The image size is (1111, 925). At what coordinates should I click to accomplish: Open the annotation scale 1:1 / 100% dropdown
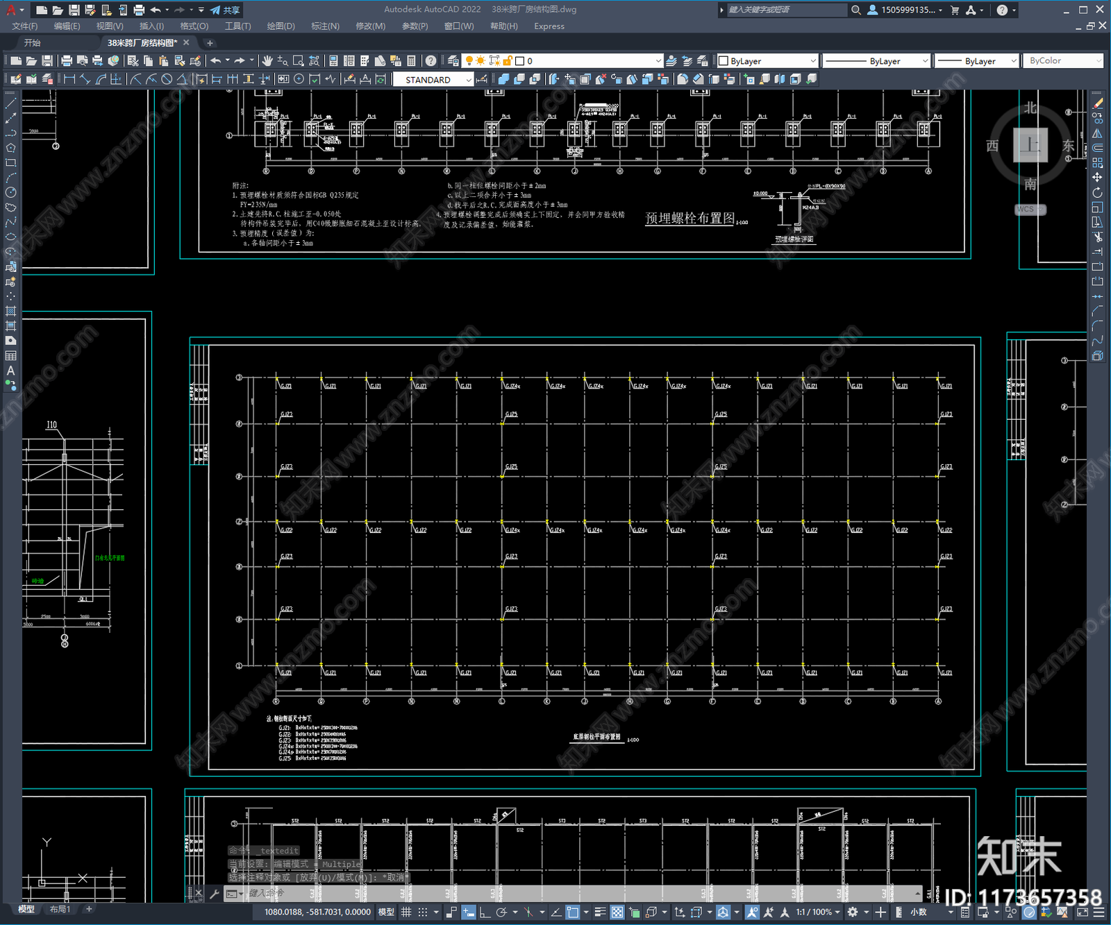click(817, 912)
